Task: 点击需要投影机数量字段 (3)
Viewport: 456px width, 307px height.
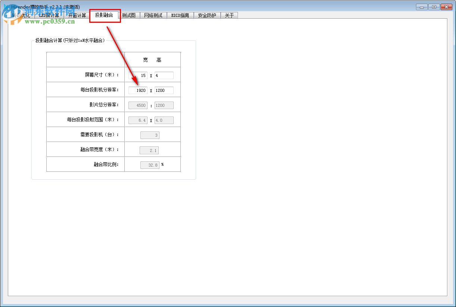Action: click(x=150, y=135)
